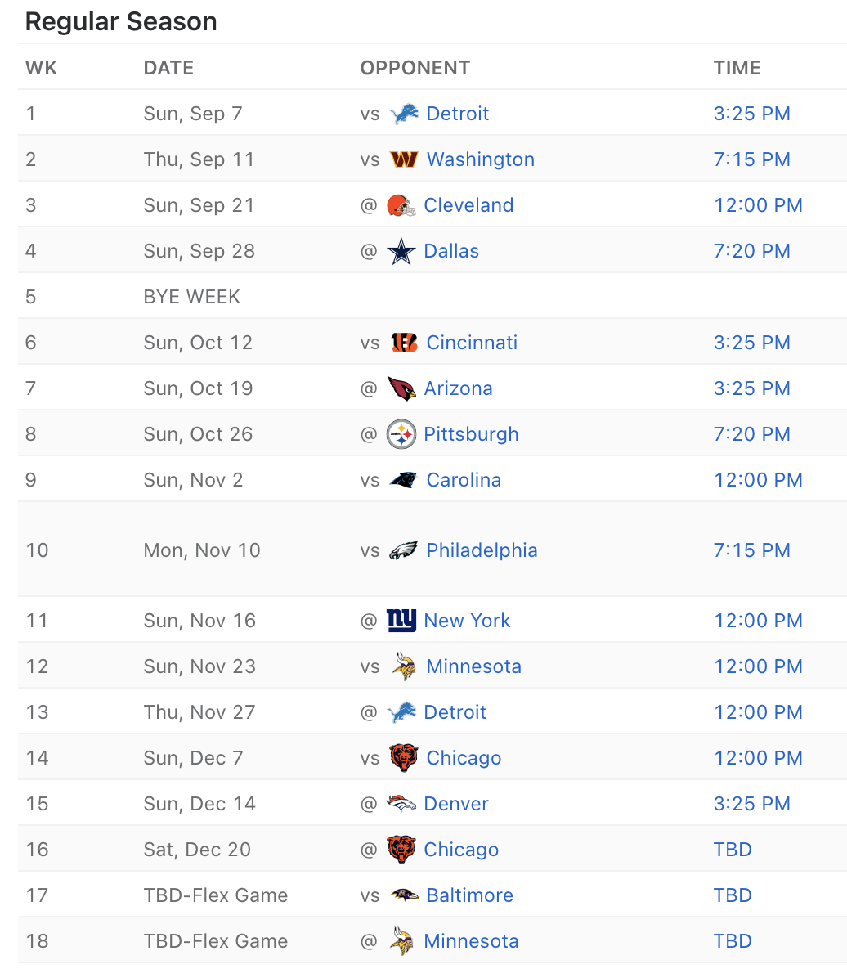The height and width of the screenshot is (978, 847).
Task: Click the 7:20 PM Dallas game time
Action: [x=751, y=251]
